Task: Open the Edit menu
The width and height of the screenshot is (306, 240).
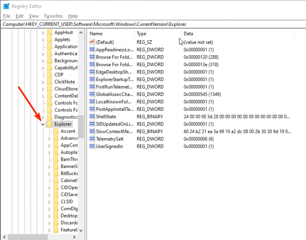Action: 20,16
